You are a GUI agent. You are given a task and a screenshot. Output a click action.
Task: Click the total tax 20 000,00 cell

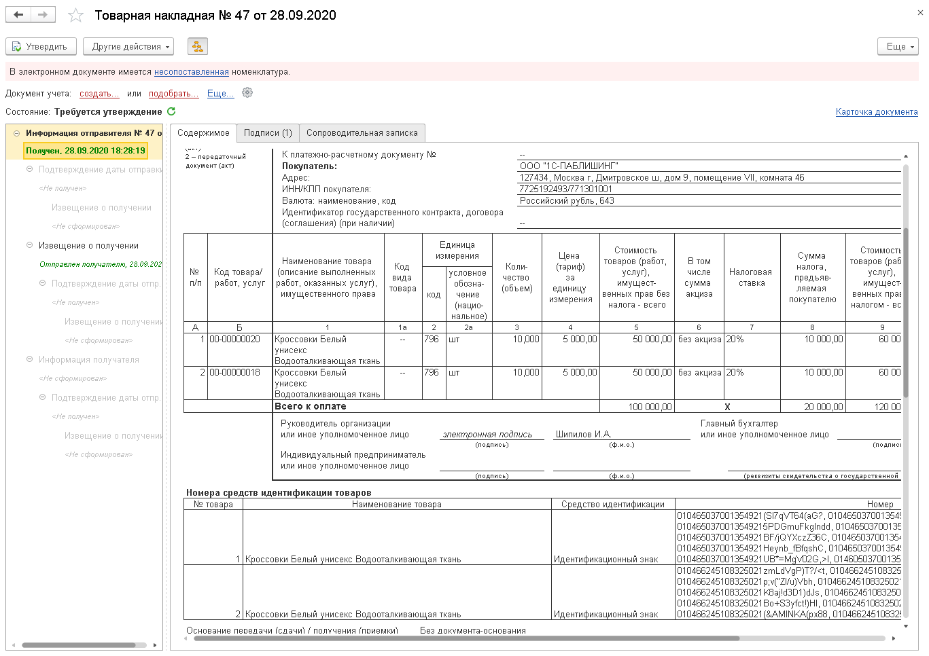[813, 407]
